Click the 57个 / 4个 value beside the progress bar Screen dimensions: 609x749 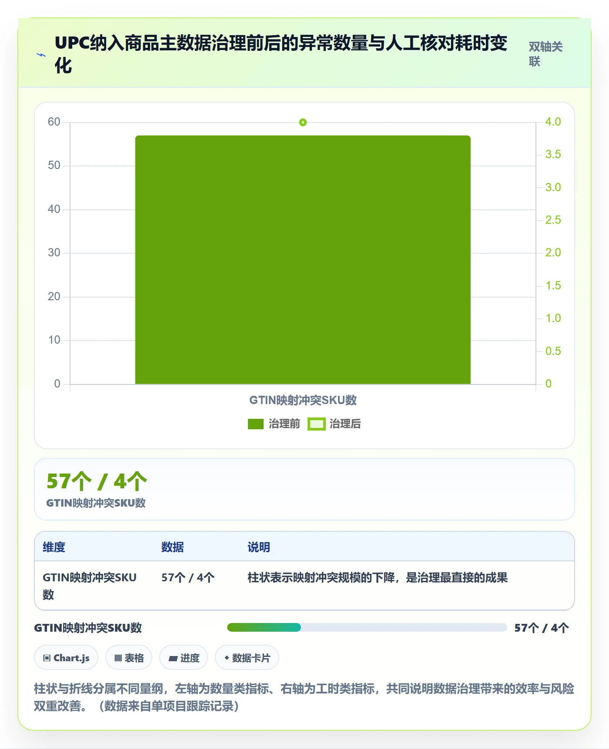point(542,628)
